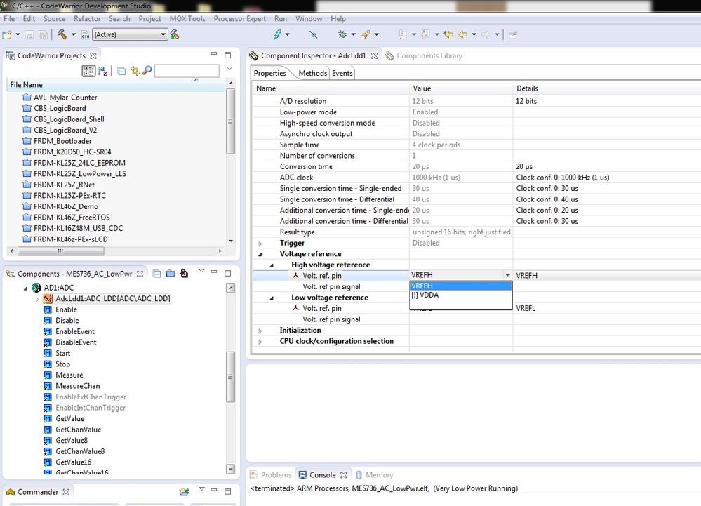Collapse High voltage reference subgroup

[272, 265]
